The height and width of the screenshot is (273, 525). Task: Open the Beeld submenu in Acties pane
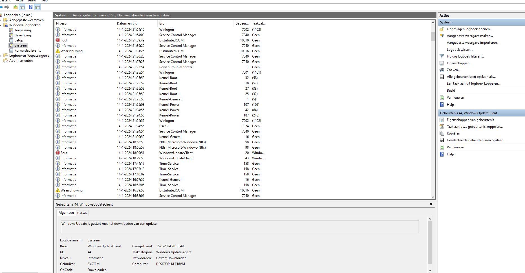coord(451,91)
